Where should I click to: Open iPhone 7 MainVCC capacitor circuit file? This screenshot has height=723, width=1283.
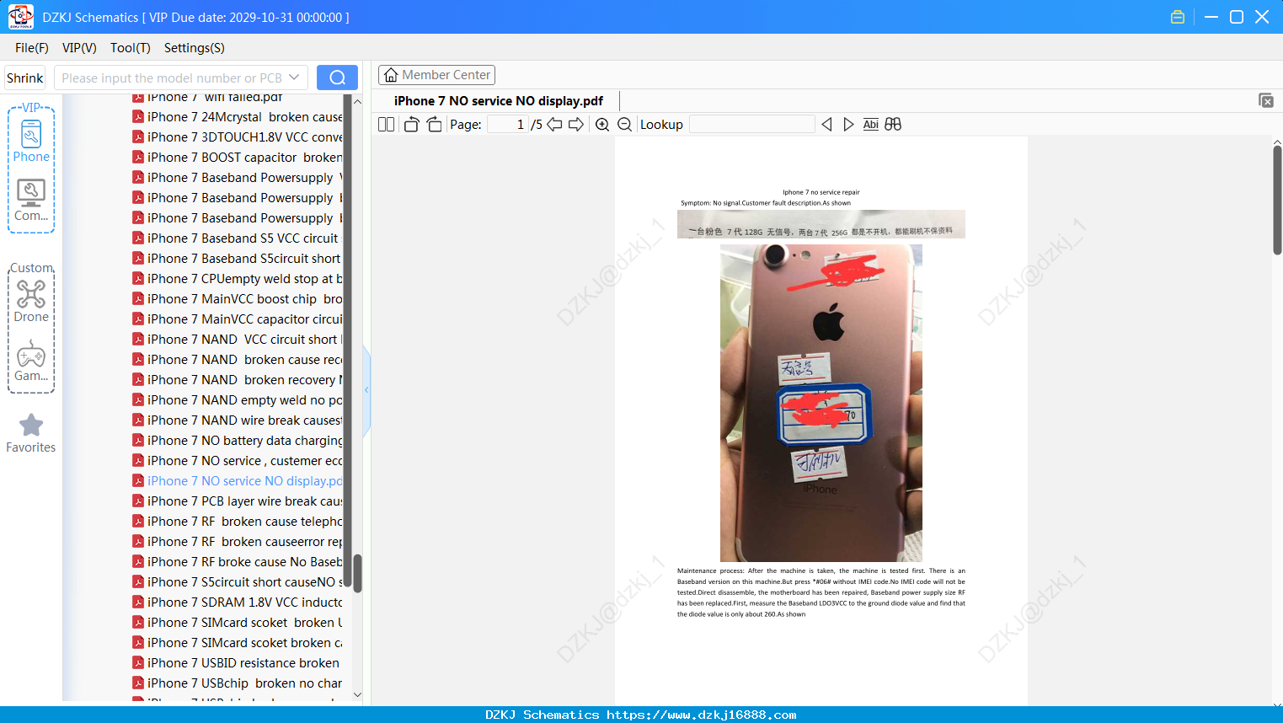[x=238, y=319]
